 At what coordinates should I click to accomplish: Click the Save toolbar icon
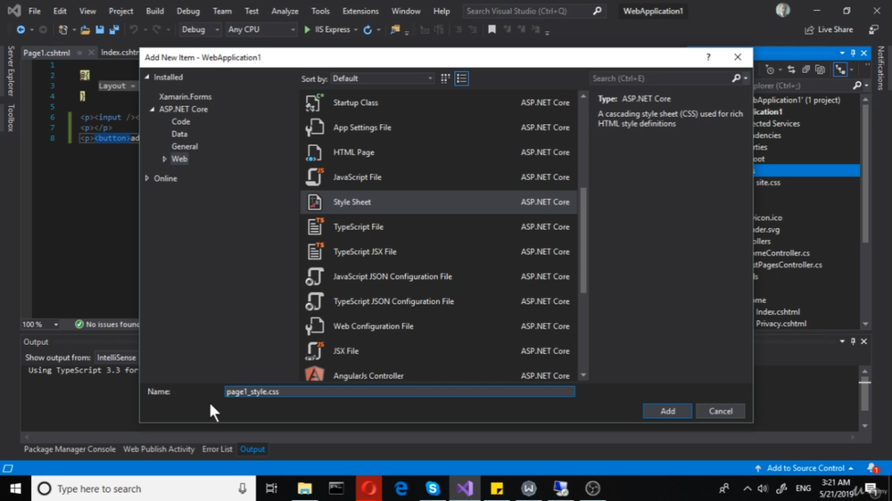coord(100,29)
